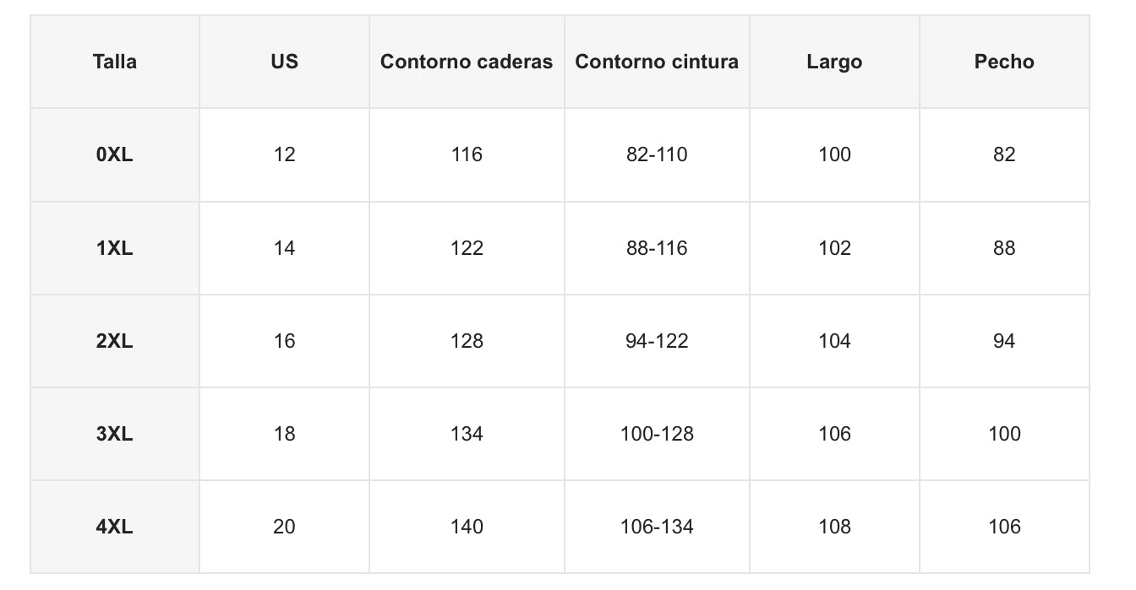The height and width of the screenshot is (590, 1136).
Task: Select chest value 82 cell
Action: click(1004, 155)
